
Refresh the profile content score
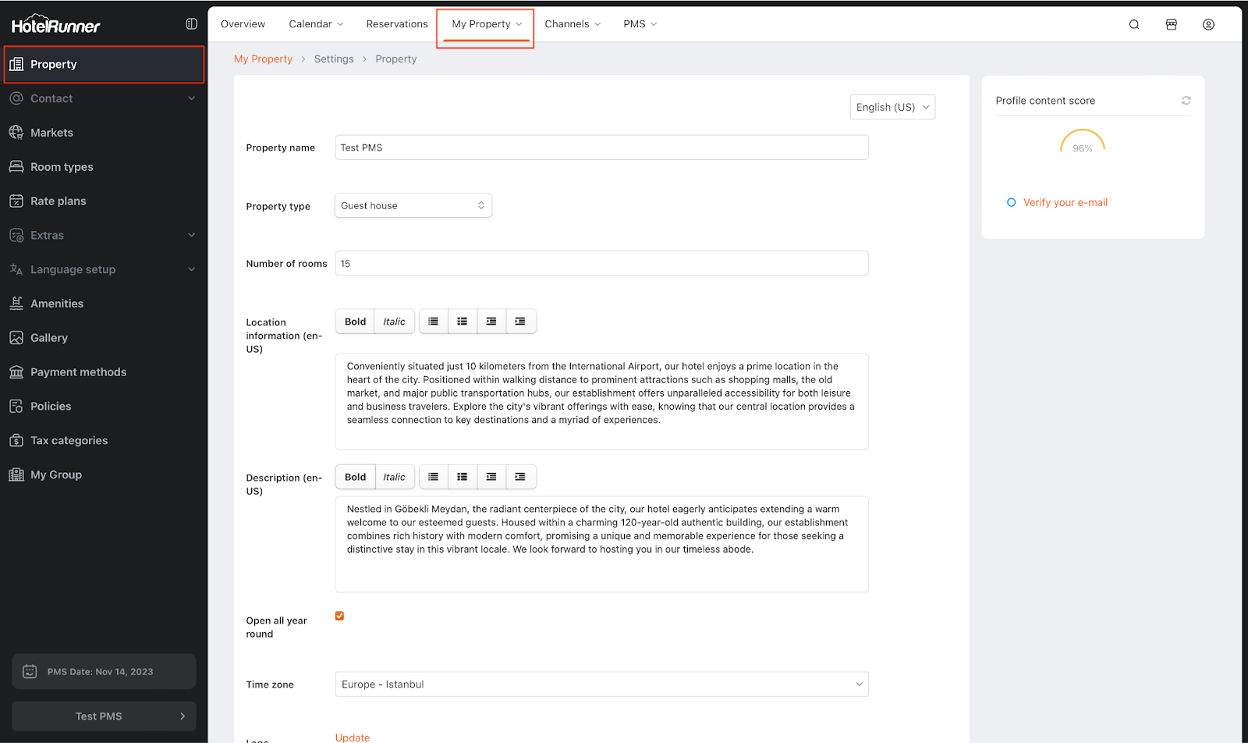click(x=1186, y=101)
